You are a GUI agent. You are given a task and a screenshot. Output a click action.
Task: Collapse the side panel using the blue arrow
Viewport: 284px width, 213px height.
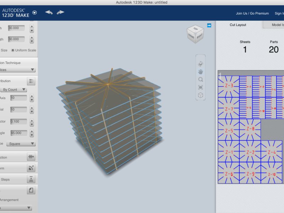coord(209,25)
